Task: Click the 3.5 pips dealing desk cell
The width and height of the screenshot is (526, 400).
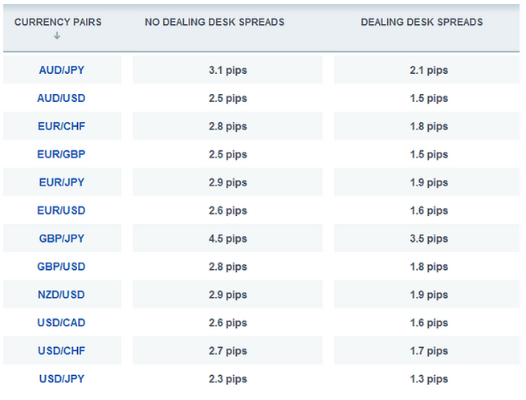Action: coord(428,239)
